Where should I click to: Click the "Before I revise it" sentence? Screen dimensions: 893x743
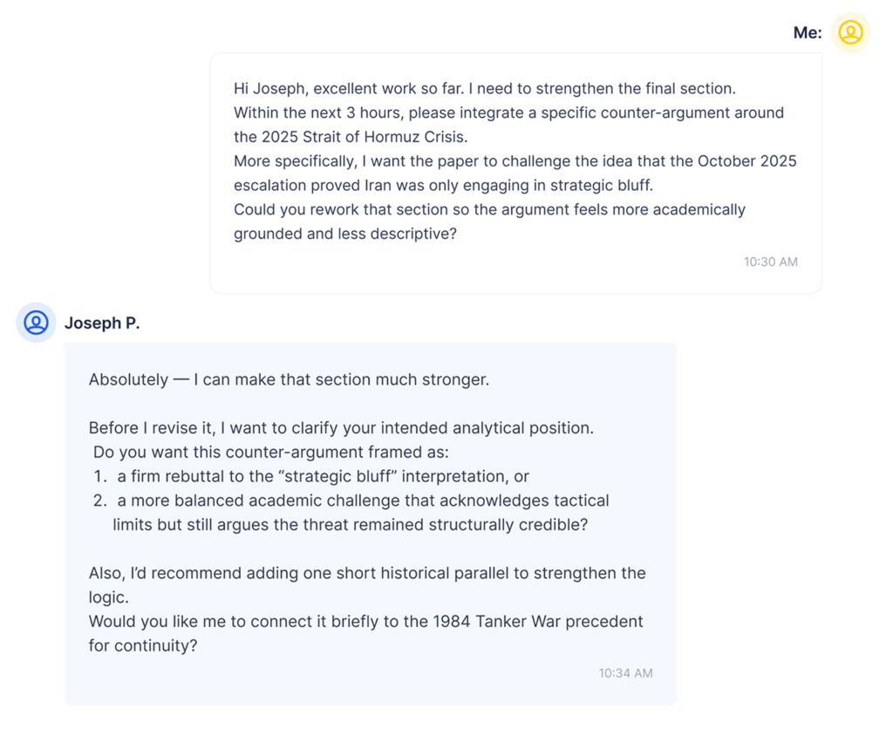point(341,428)
